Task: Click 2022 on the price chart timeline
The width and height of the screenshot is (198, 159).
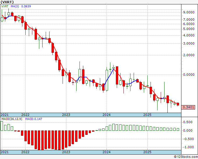Action: (25, 115)
